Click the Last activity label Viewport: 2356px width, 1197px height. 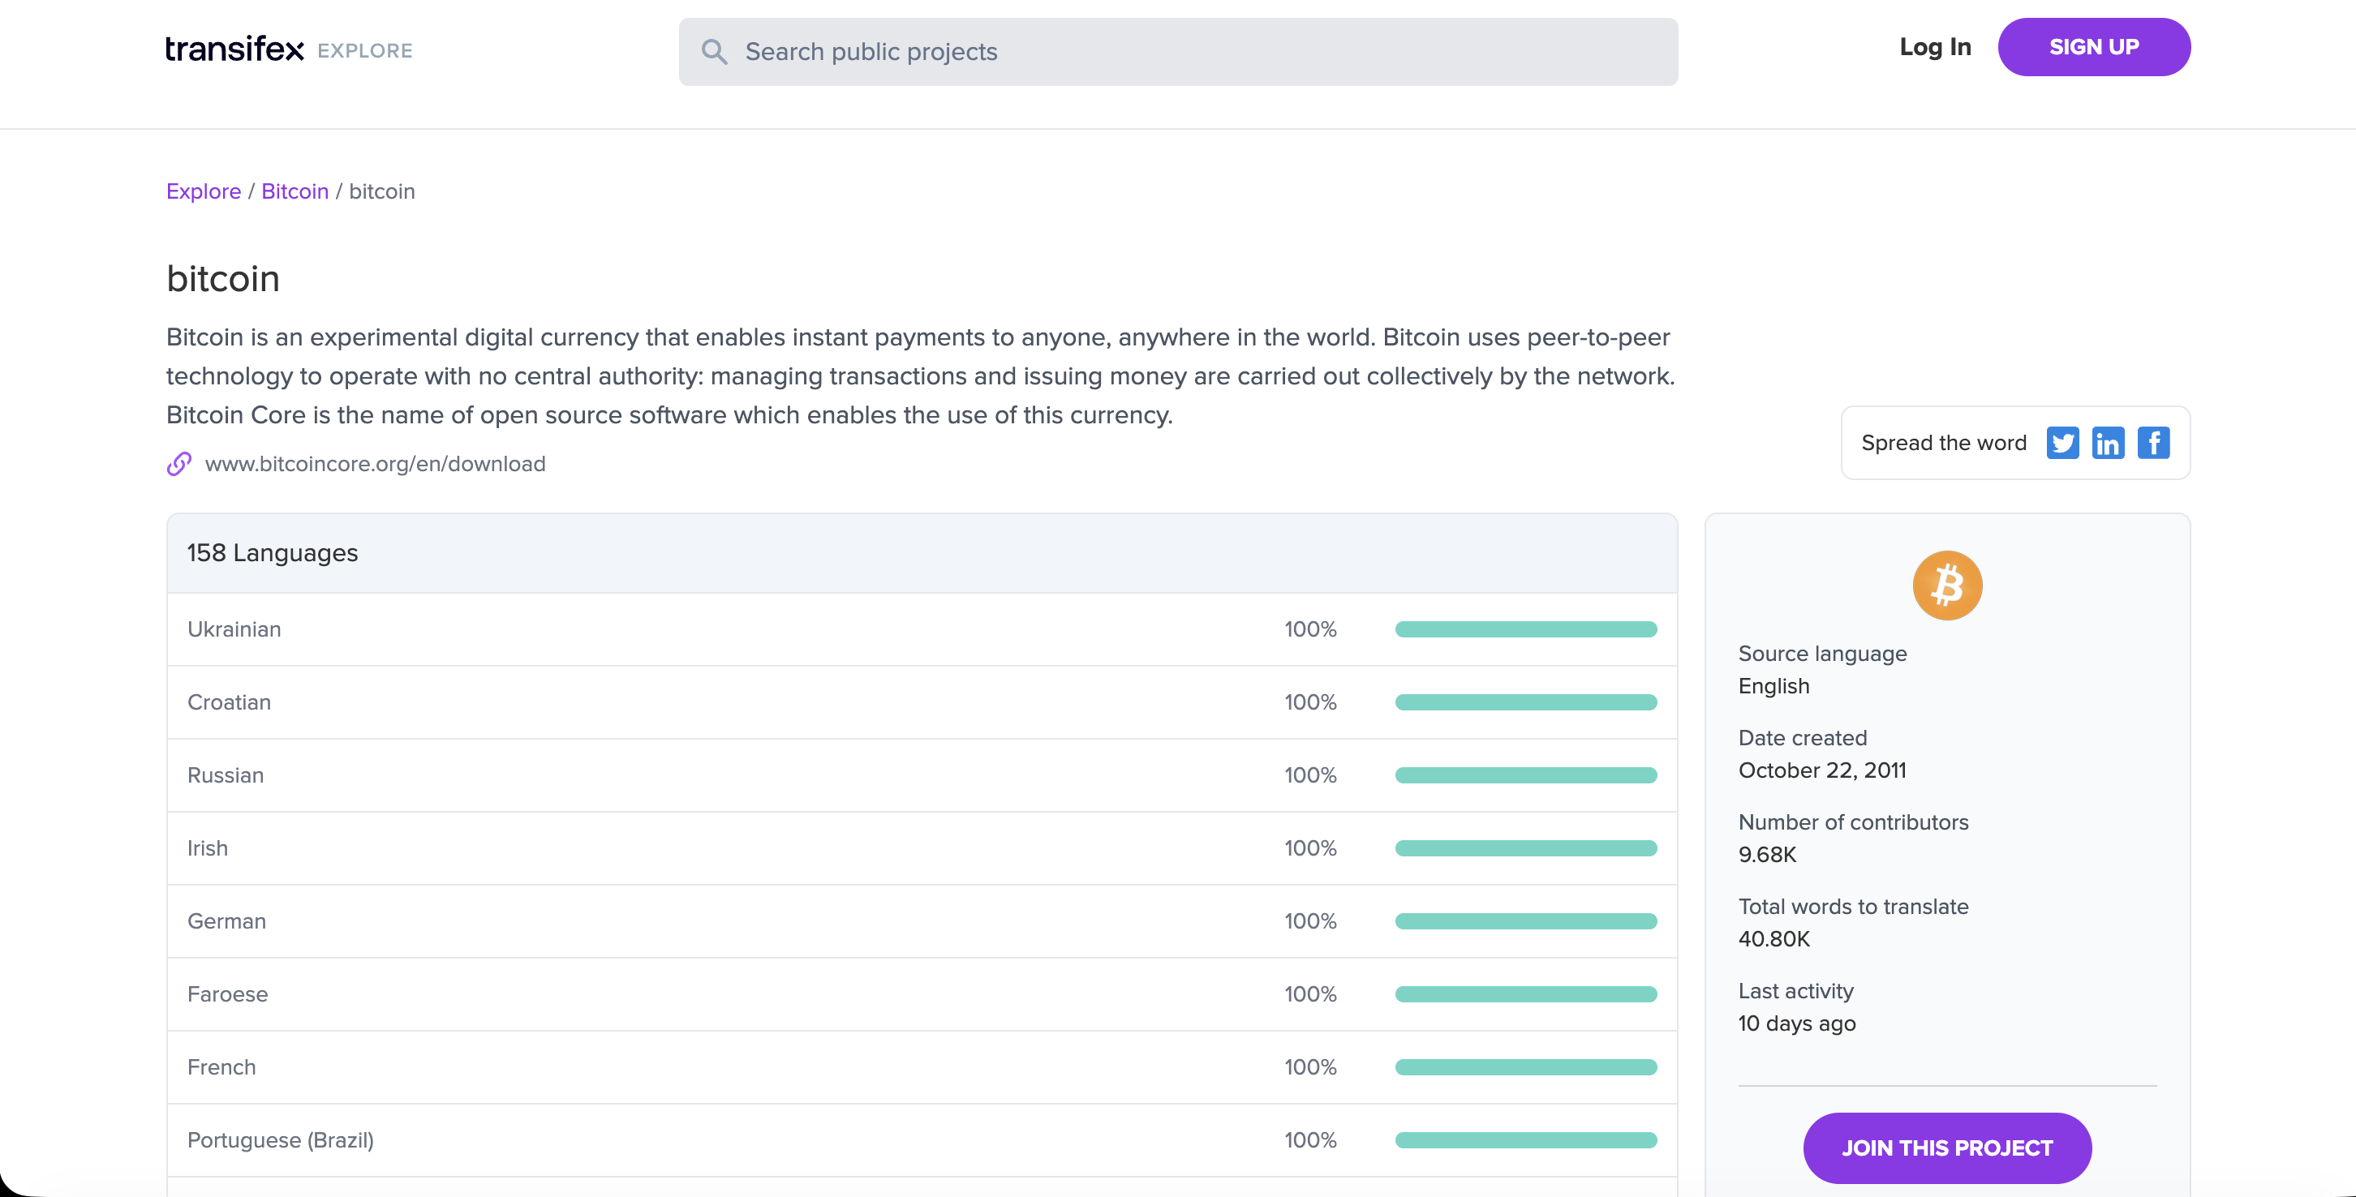[1795, 991]
